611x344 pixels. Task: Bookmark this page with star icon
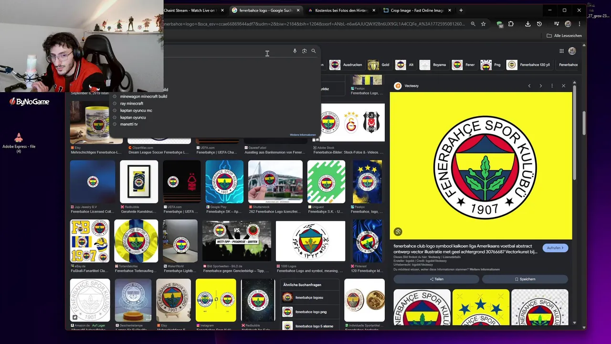pos(483,24)
